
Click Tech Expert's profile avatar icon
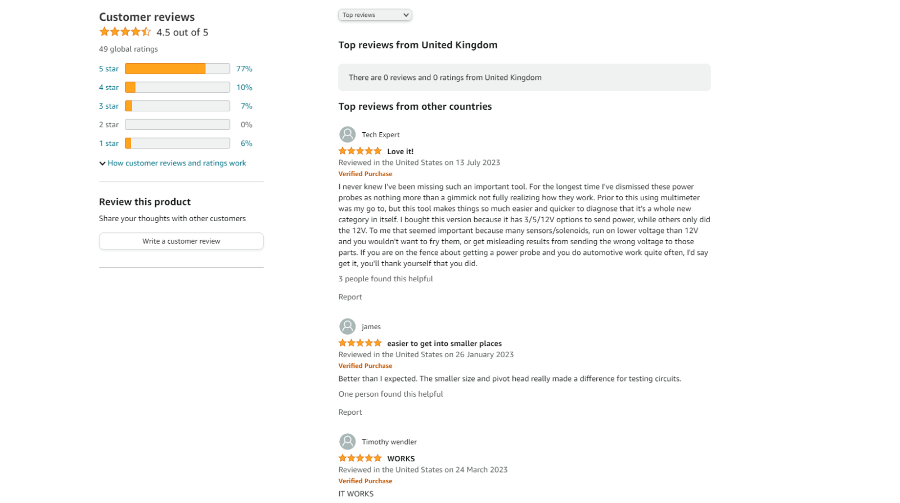(348, 134)
